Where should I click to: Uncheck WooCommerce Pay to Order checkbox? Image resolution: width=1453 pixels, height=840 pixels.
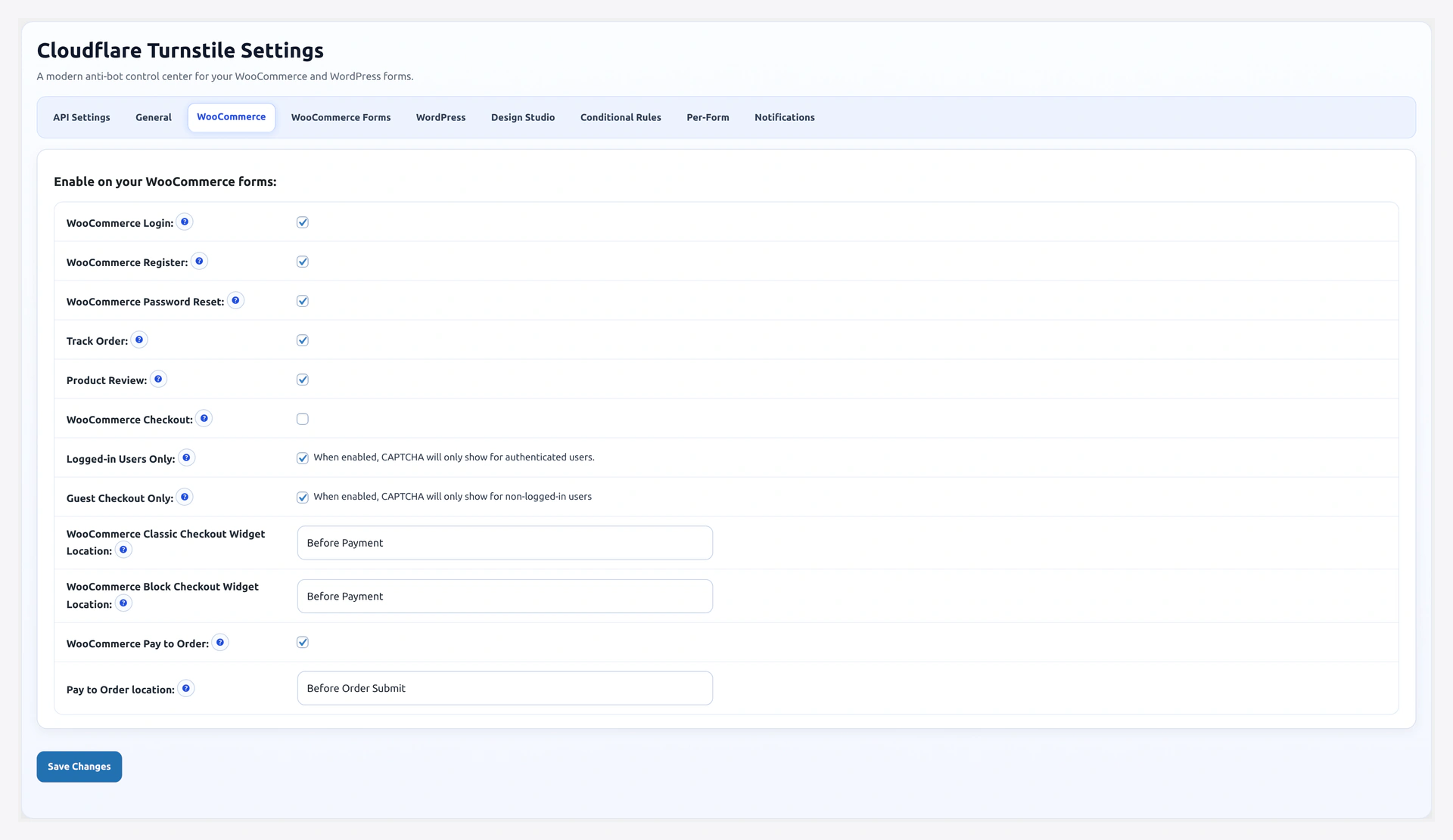(x=303, y=643)
